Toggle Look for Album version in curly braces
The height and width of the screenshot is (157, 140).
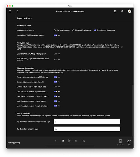click(x=55, y=101)
